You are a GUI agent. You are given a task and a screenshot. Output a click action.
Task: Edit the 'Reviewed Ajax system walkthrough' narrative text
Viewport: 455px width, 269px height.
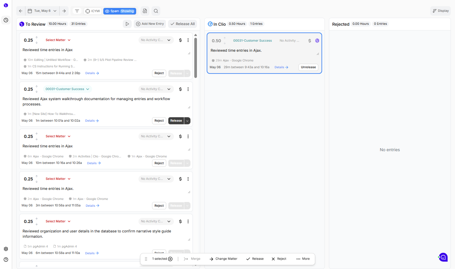click(106, 102)
